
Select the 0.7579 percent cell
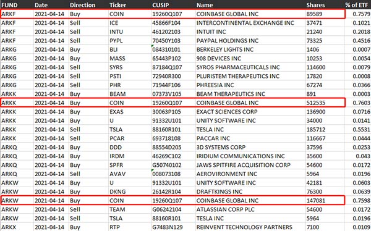point(357,14)
